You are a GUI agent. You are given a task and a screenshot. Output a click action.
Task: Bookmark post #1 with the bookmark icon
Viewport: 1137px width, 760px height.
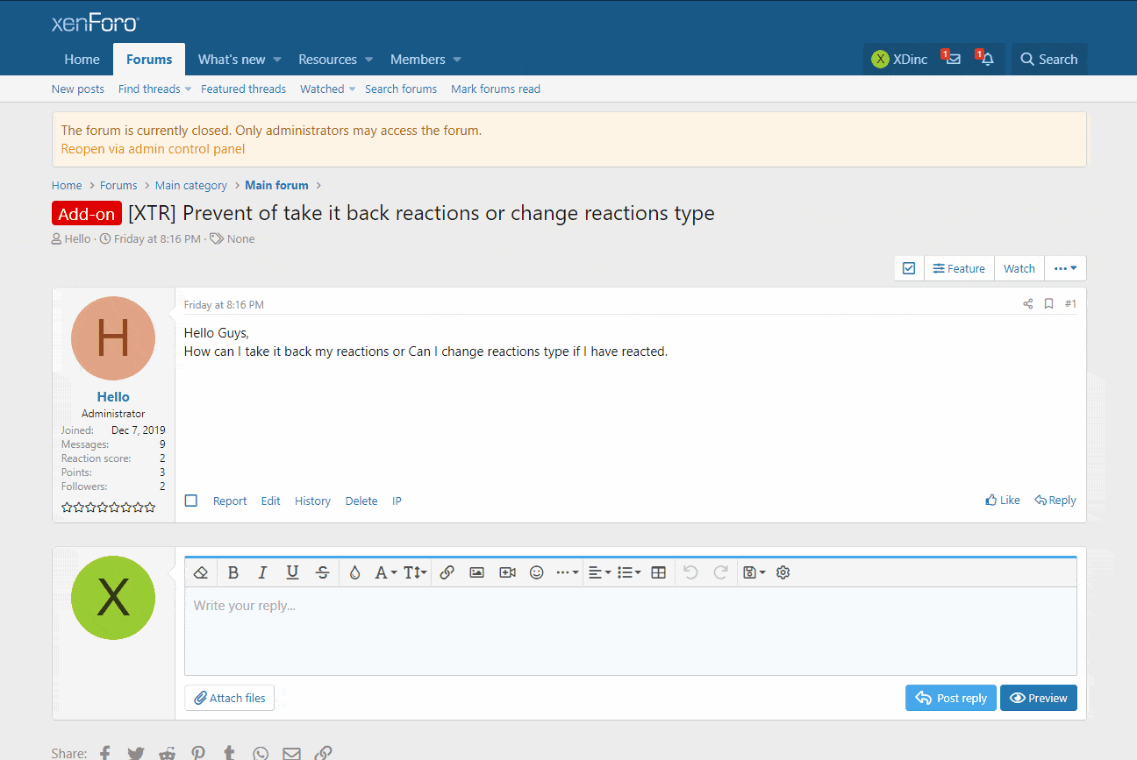[x=1048, y=304]
